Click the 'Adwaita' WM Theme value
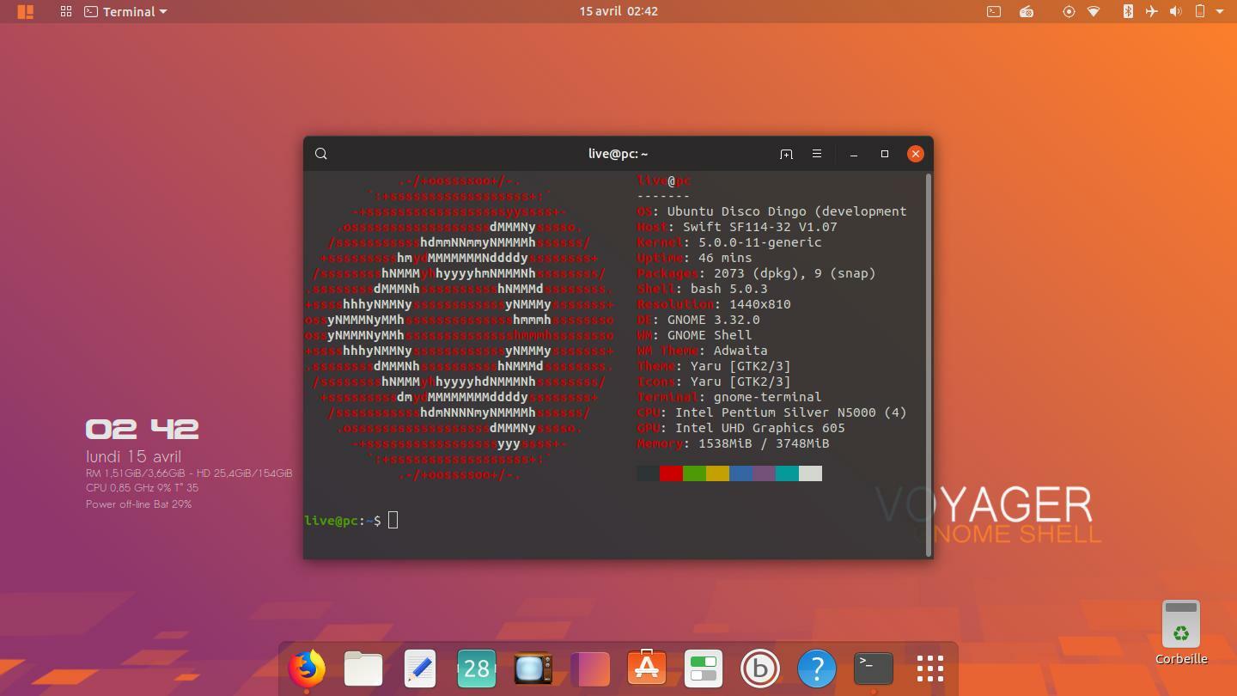This screenshot has width=1237, height=696. (740, 351)
